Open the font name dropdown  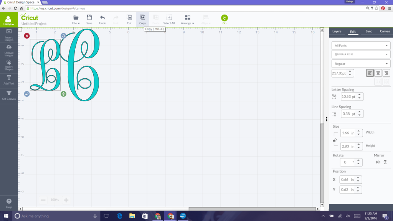(x=361, y=54)
